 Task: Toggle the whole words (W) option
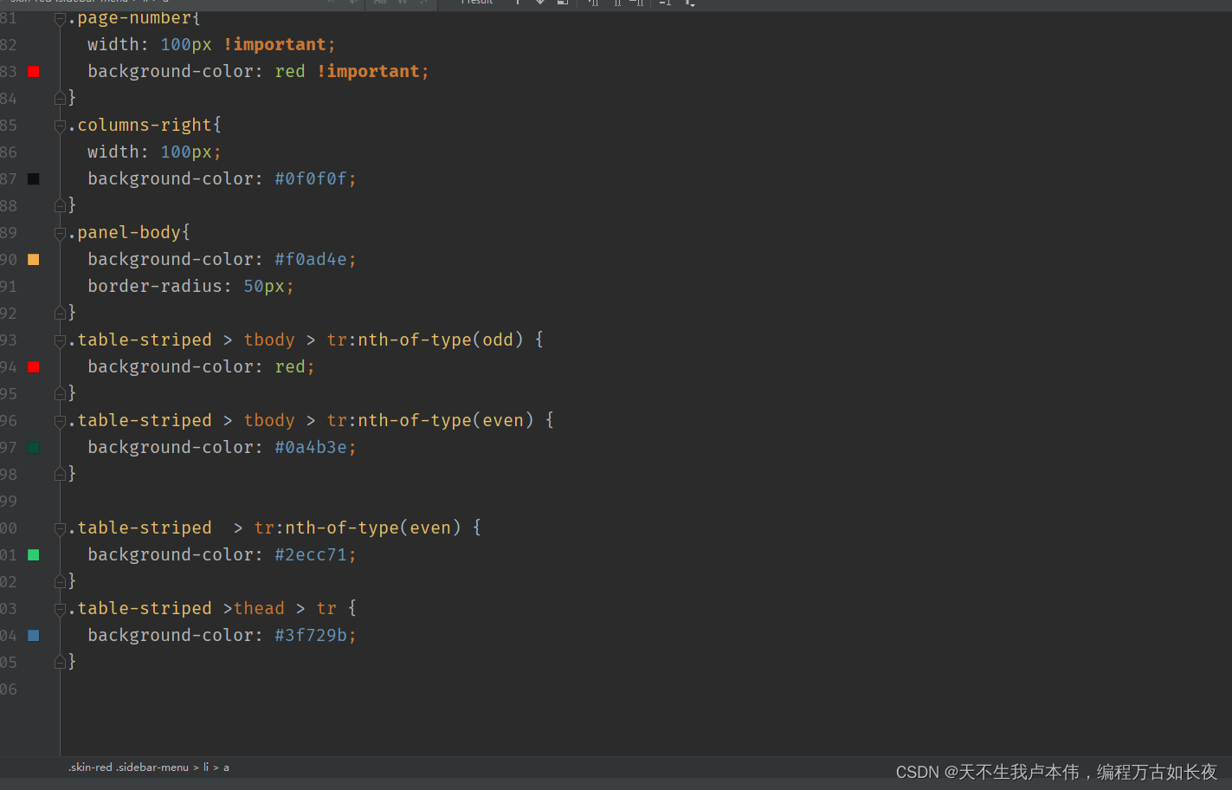click(x=402, y=3)
